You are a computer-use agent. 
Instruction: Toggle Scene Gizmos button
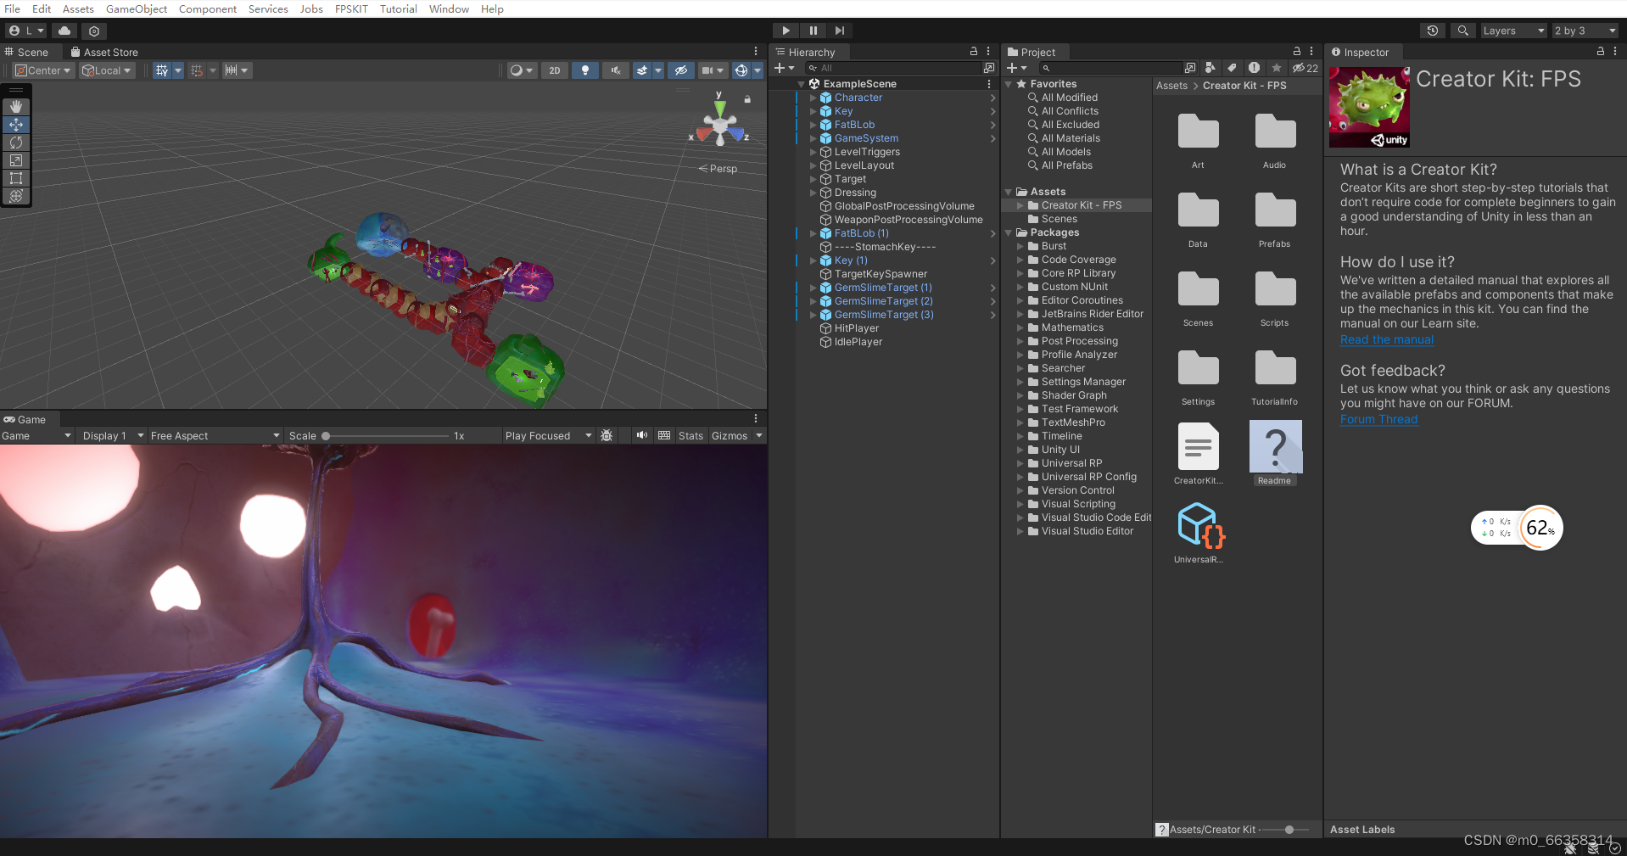click(x=741, y=70)
